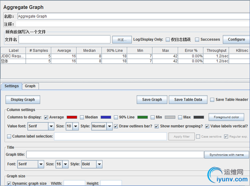This screenshot has height=186, width=250.
Task: Open the Configure button
Action: pos(236,40)
